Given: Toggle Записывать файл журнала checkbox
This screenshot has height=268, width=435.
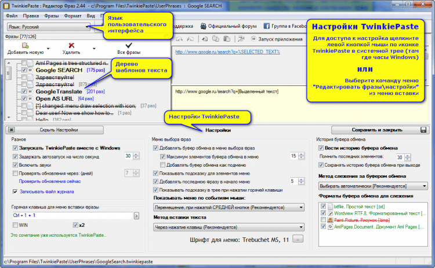Looking at the screenshot, I should click(x=15, y=192).
